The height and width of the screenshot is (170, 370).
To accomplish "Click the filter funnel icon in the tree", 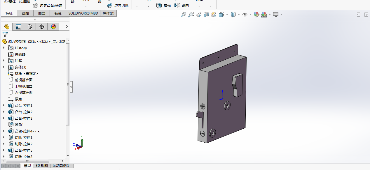I will (5, 34).
